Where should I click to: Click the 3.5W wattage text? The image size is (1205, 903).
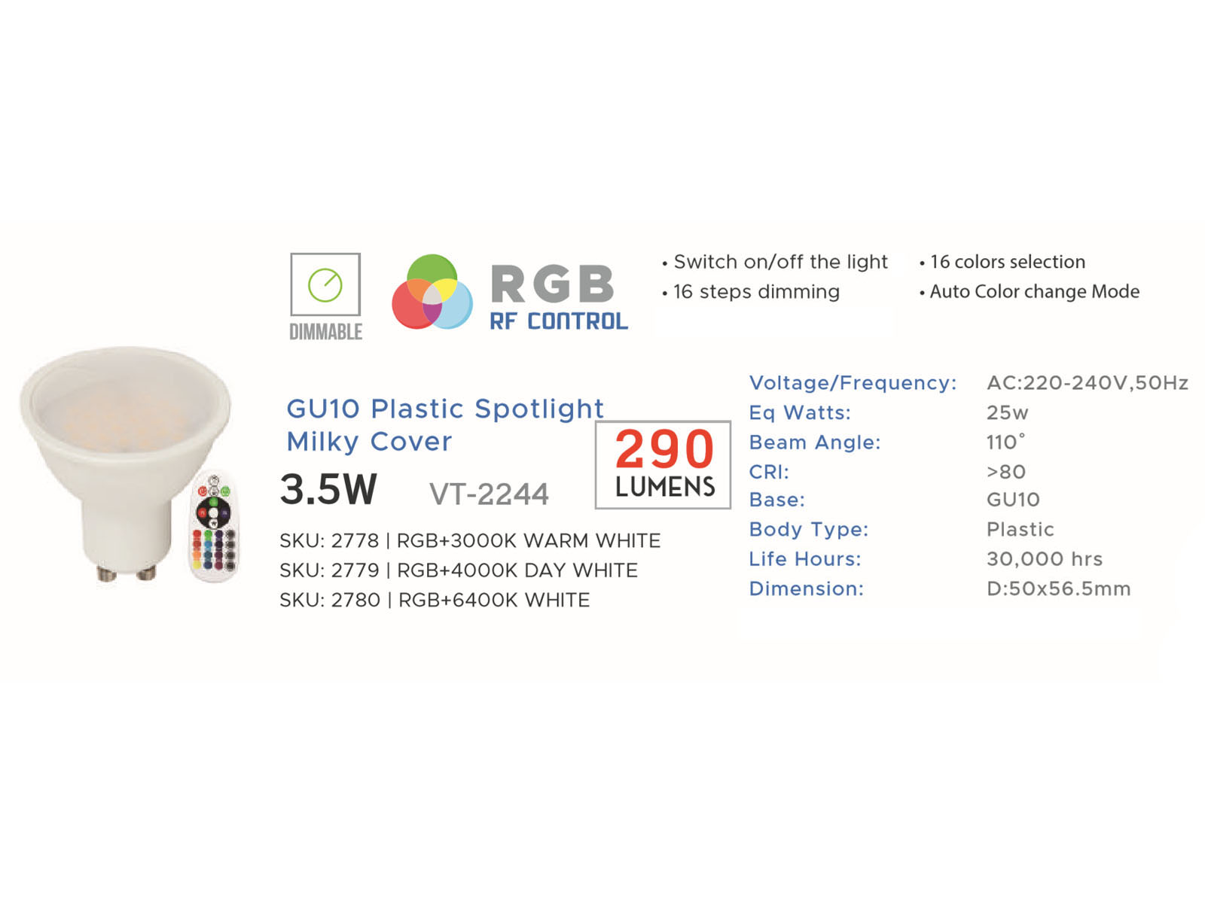tap(328, 489)
